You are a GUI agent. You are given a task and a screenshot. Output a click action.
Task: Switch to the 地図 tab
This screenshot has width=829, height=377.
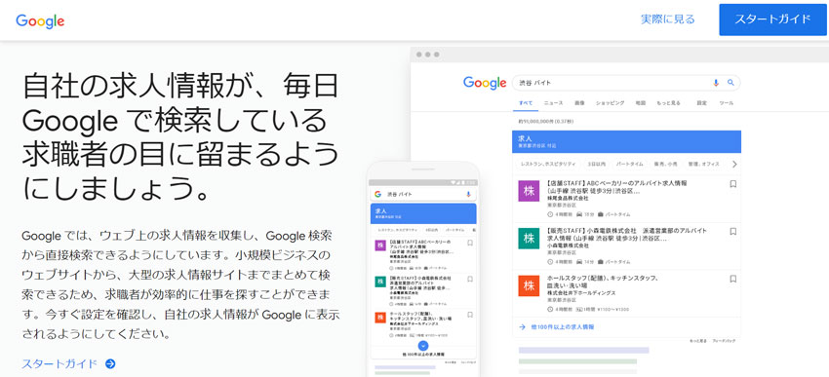tap(640, 103)
